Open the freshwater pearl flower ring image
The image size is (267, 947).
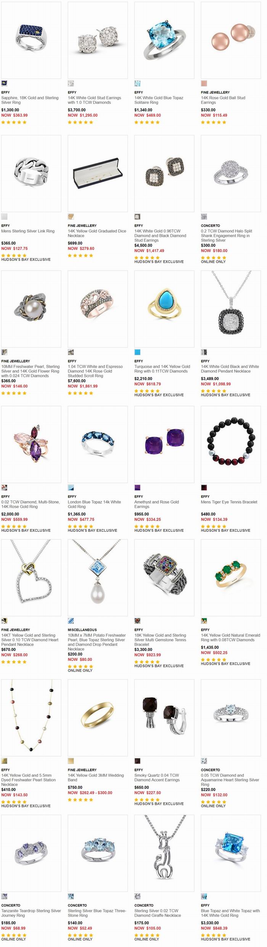pyautogui.click(x=31, y=309)
